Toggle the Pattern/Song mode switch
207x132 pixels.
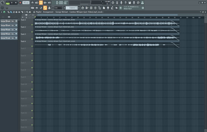(x=8, y=3)
